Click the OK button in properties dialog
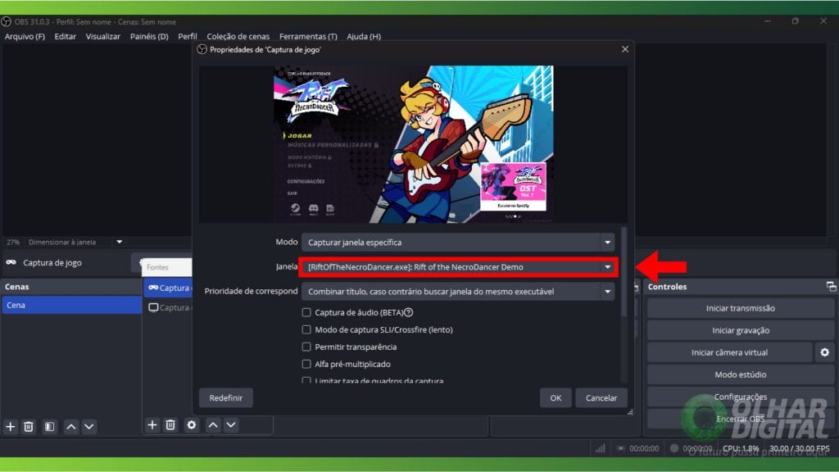The image size is (839, 472). pos(556,397)
